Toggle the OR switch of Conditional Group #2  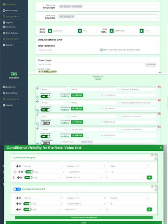17,189
